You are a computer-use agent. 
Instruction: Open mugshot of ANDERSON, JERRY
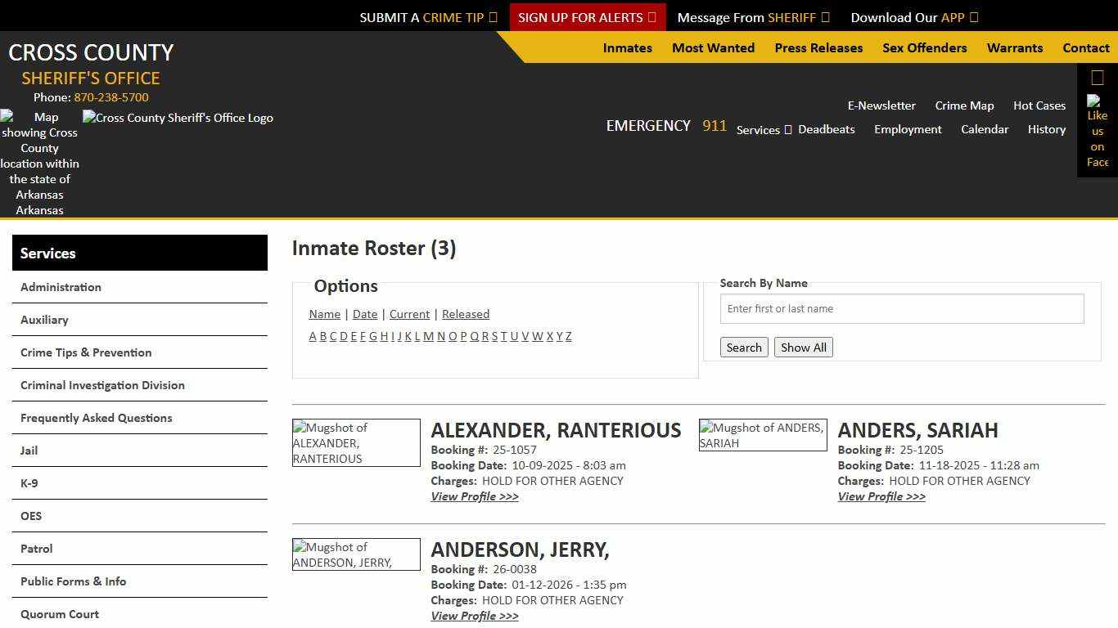tap(356, 554)
